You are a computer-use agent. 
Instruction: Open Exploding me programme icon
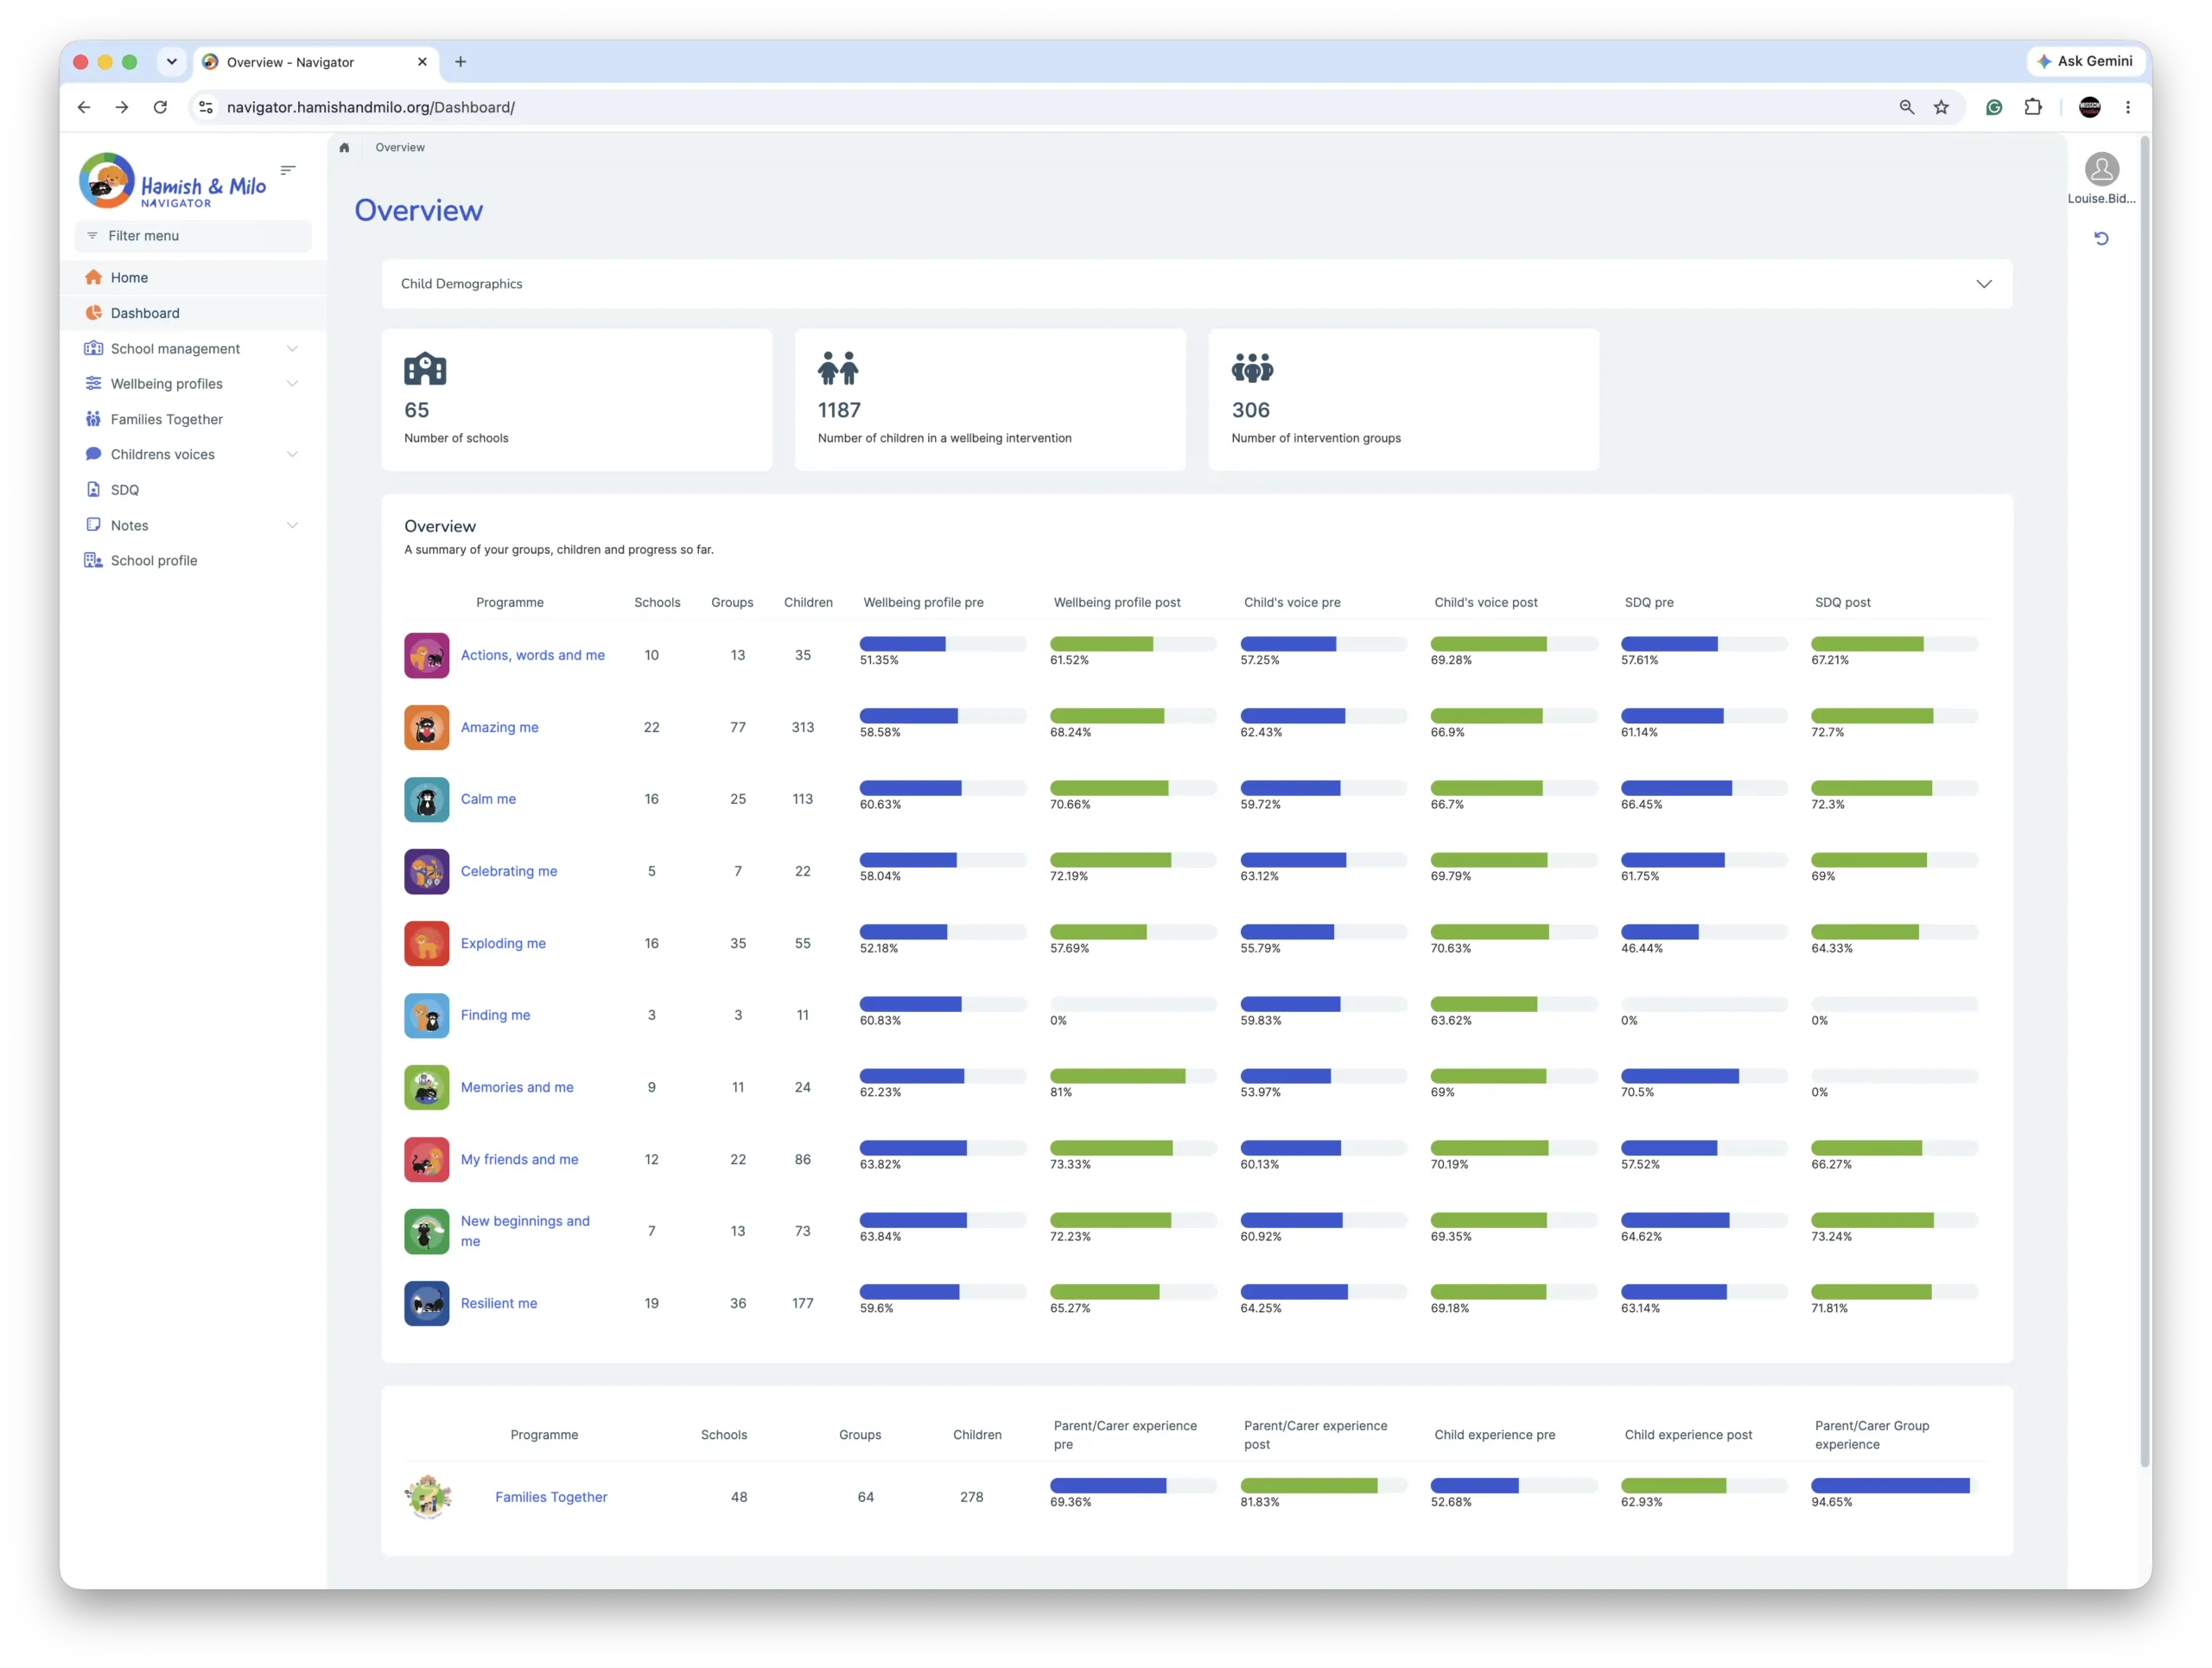point(426,943)
